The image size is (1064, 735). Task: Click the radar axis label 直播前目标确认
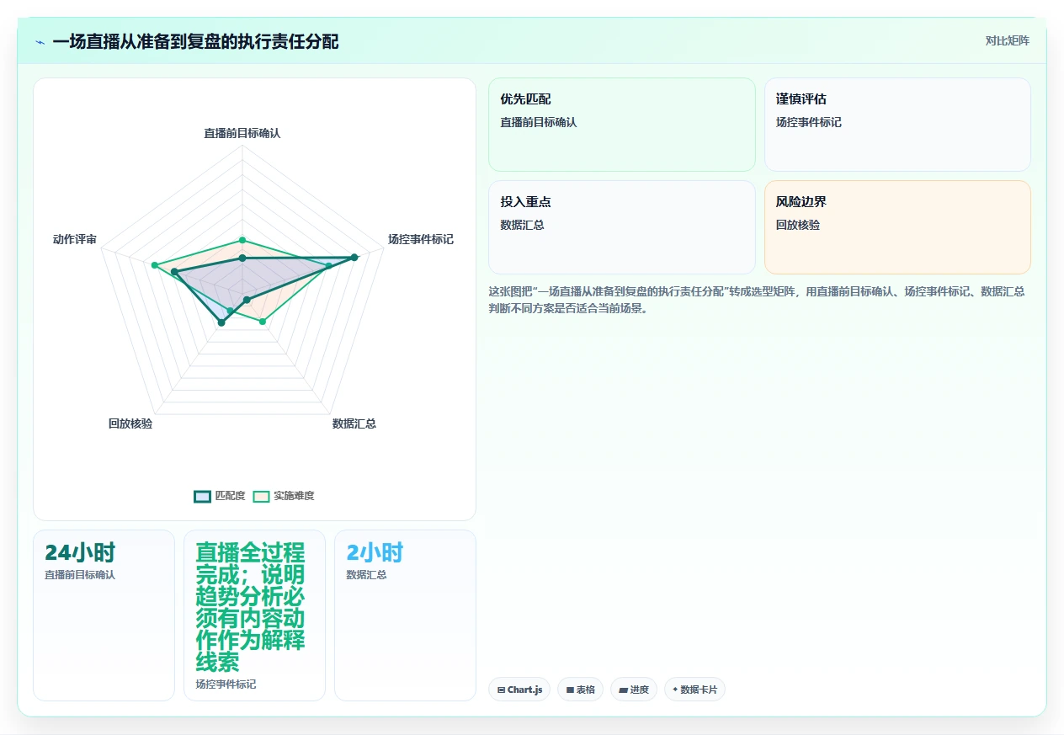click(242, 133)
